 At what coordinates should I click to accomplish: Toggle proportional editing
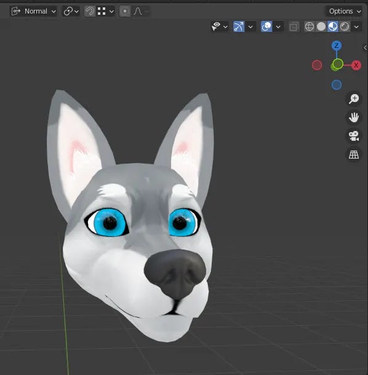coord(125,11)
